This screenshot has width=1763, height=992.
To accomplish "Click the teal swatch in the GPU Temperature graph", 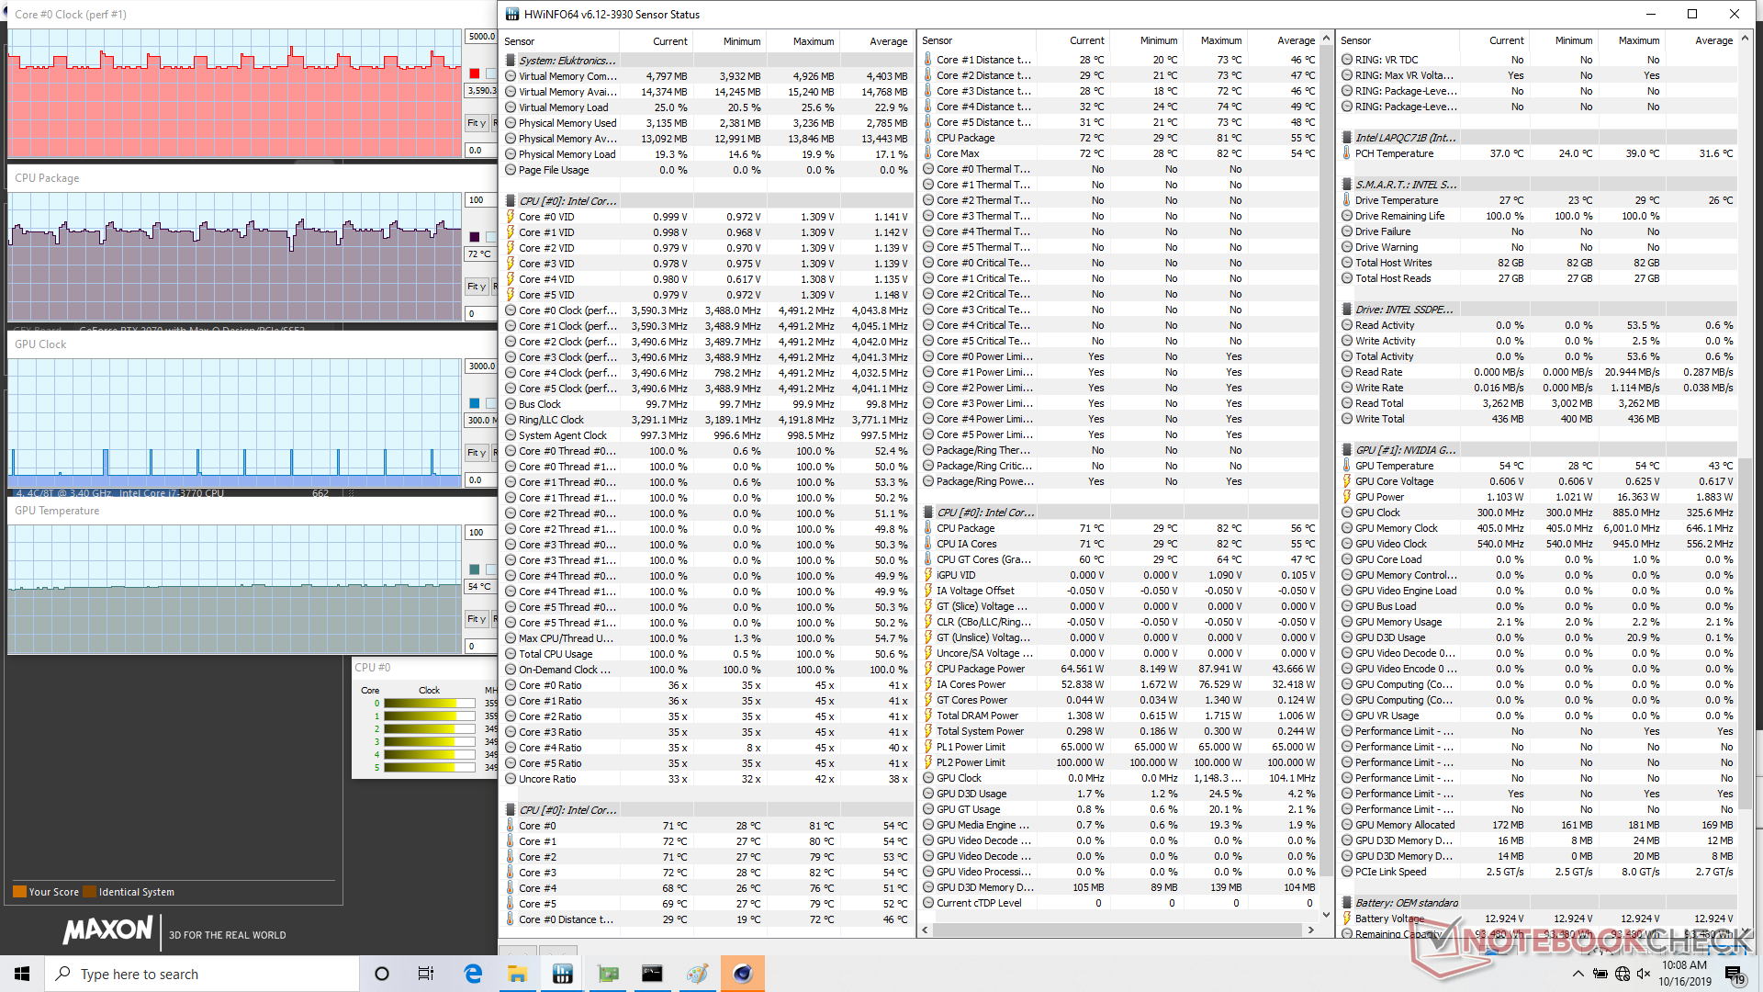I will point(475,569).
